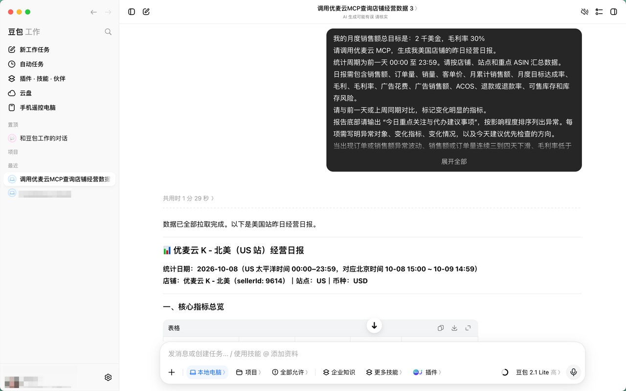Open the 插件 plugins menu
The image size is (626, 391).
[x=427, y=372]
